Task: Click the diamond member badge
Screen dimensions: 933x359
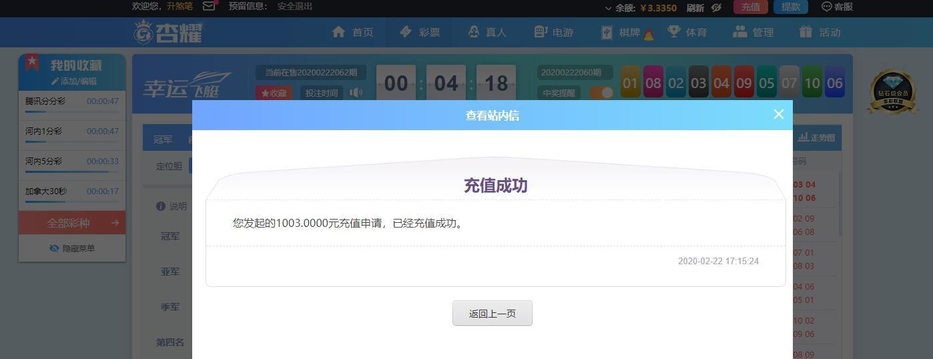Action: click(891, 92)
